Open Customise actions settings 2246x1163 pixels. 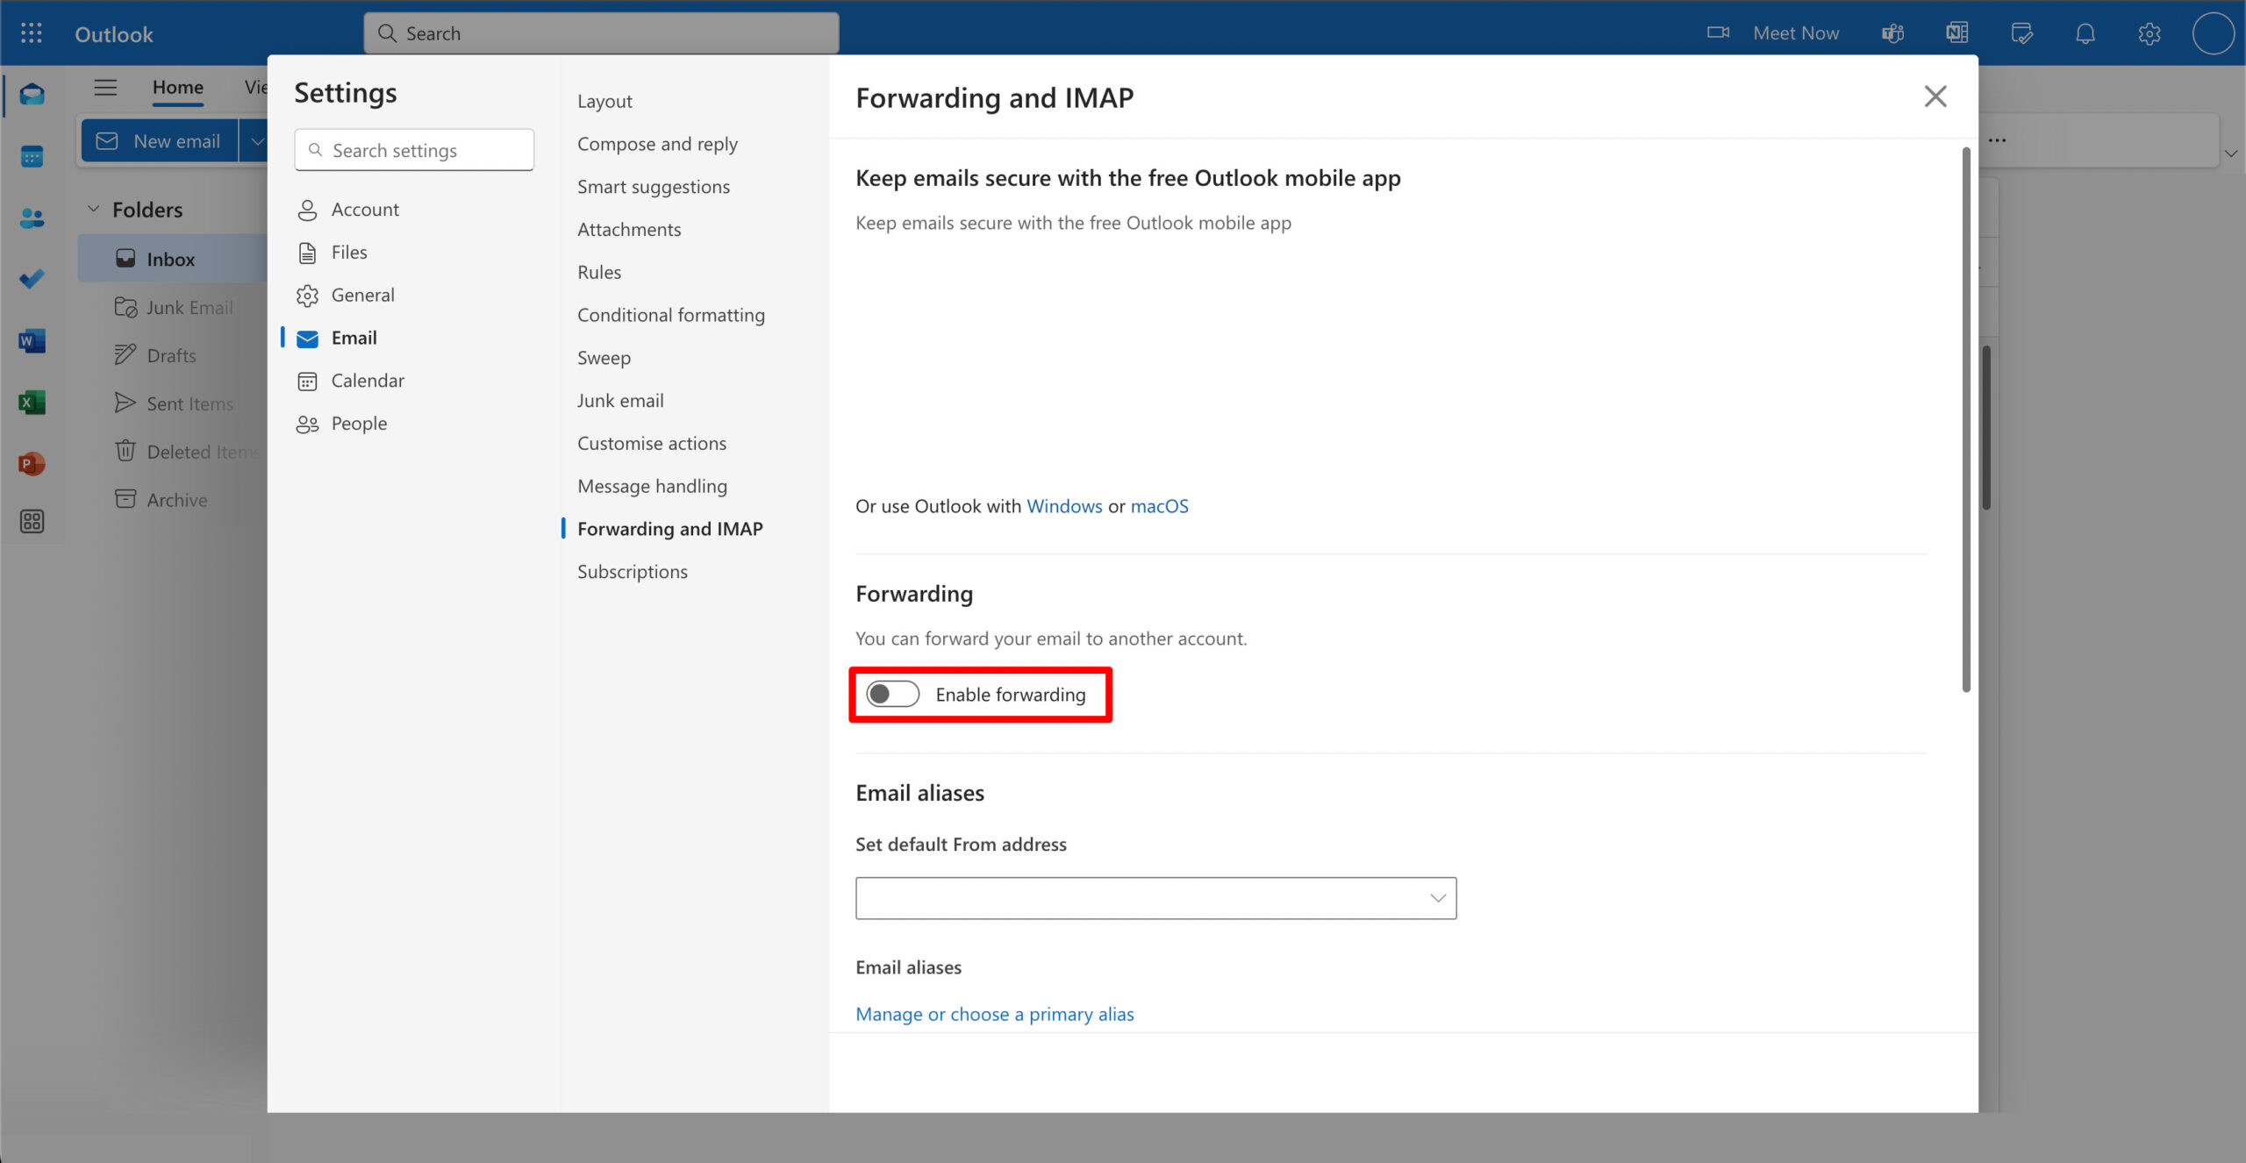coord(652,444)
